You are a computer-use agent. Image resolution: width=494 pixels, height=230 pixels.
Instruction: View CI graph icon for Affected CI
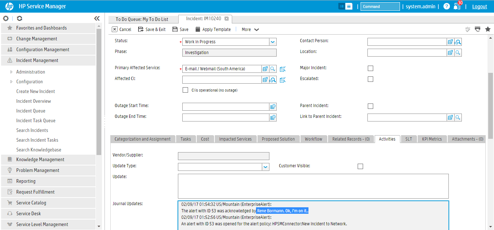(x=282, y=80)
